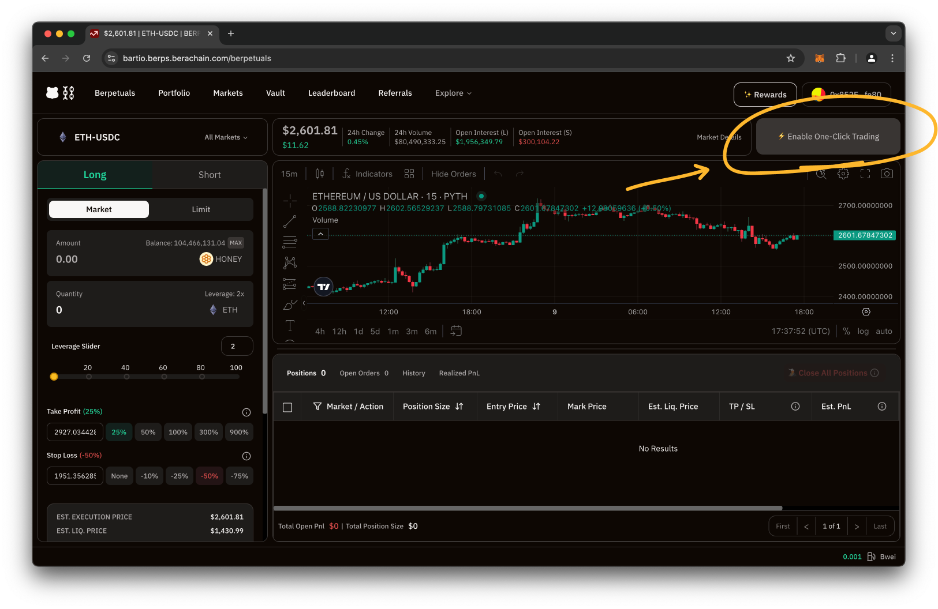The image size is (938, 609).
Task: Open the Explore menu dropdown
Action: (x=453, y=93)
